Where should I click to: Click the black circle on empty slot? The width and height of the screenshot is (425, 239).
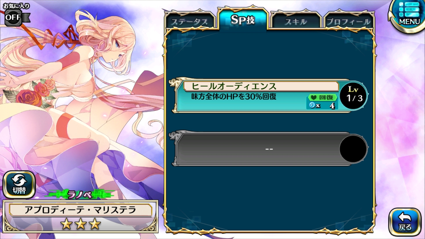[353, 149]
